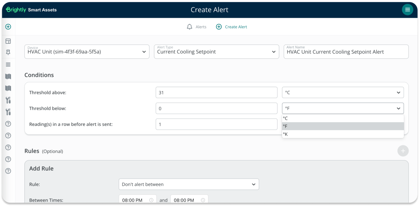Click the first tools icon in the sidebar

pos(8,100)
